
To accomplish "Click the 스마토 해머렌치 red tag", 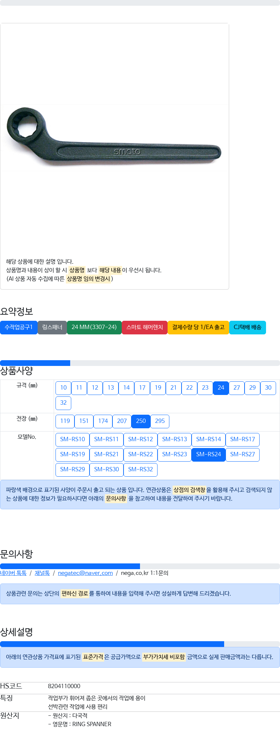I will (x=145, y=327).
